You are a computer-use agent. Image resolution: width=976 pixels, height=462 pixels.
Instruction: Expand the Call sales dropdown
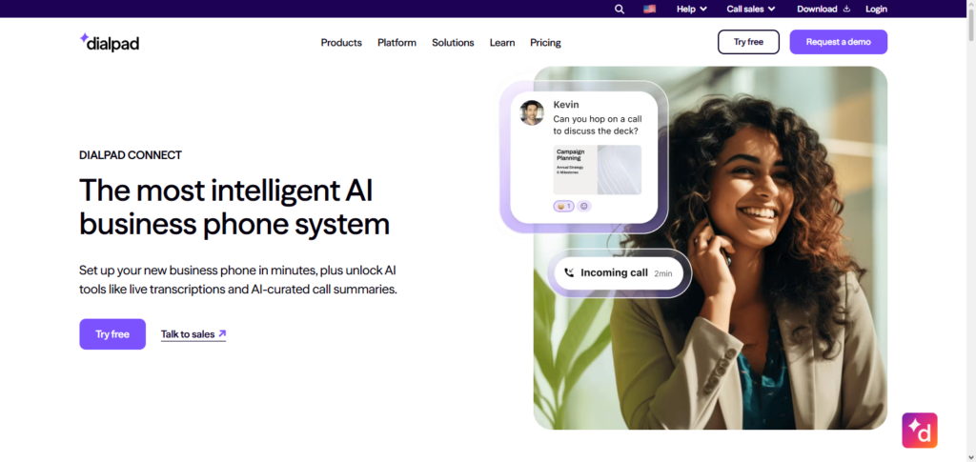click(751, 9)
